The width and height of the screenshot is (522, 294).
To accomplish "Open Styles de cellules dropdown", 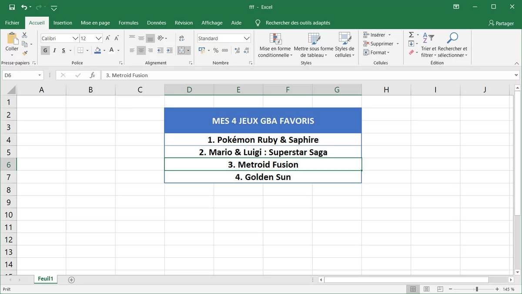I will pos(345,45).
